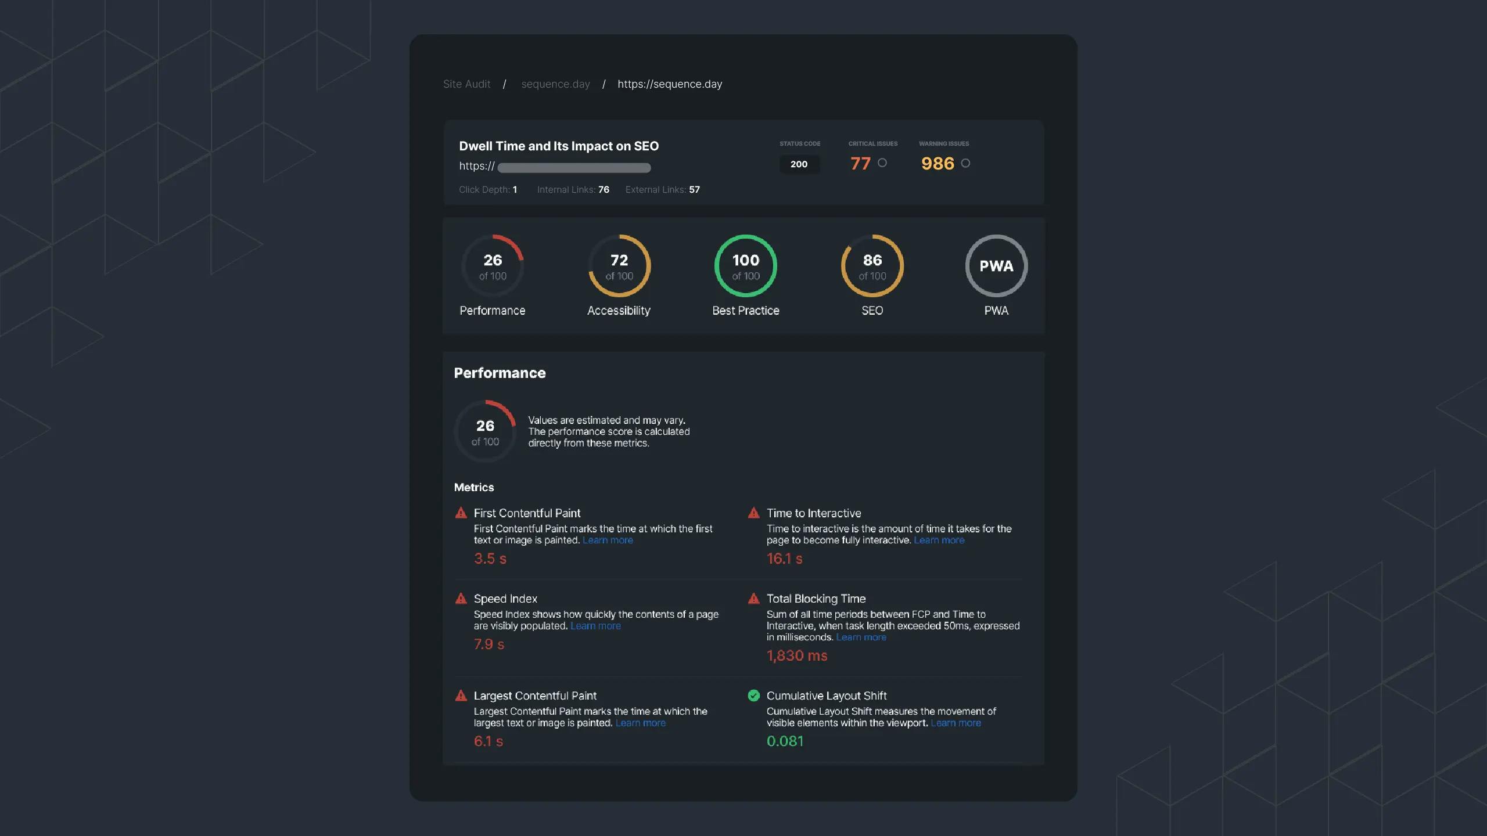This screenshot has height=836, width=1487.
Task: Click the Best Practice score ring icon
Action: (x=746, y=264)
